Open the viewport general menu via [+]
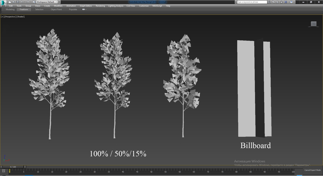 tap(2, 16)
